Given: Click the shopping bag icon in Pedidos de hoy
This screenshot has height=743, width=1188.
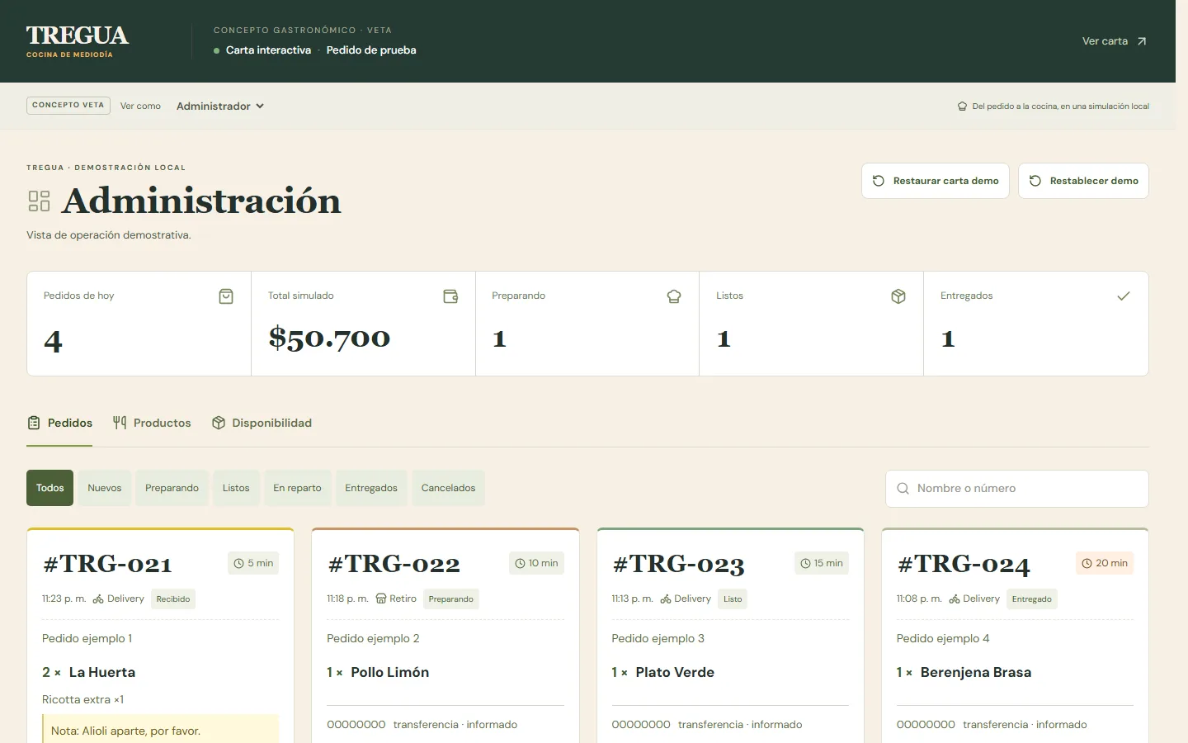Looking at the screenshot, I should pos(226,296).
